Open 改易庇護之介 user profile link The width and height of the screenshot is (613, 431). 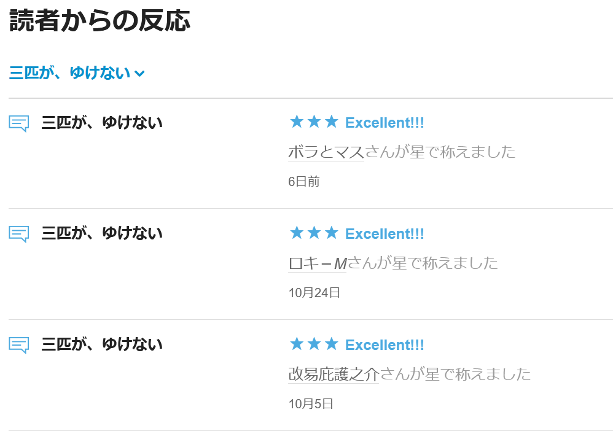pyautogui.click(x=334, y=374)
